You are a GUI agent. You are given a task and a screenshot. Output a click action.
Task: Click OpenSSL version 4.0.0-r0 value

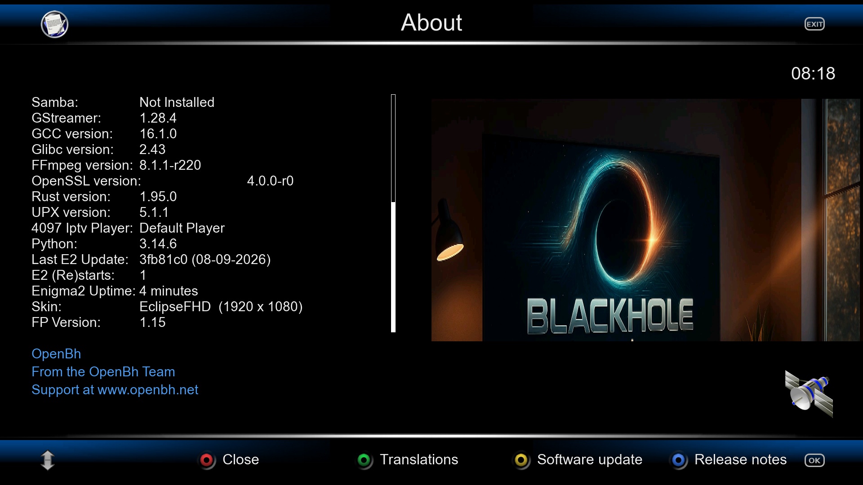click(270, 181)
